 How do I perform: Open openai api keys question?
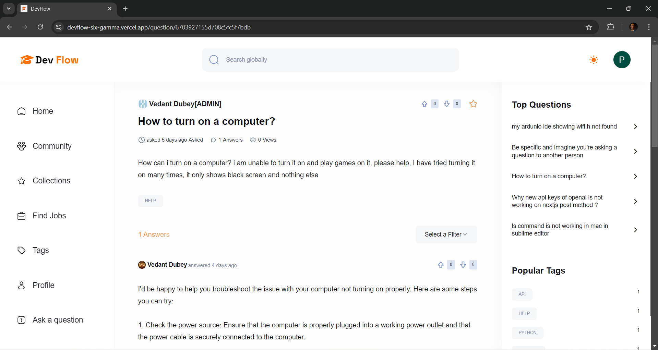click(x=557, y=201)
